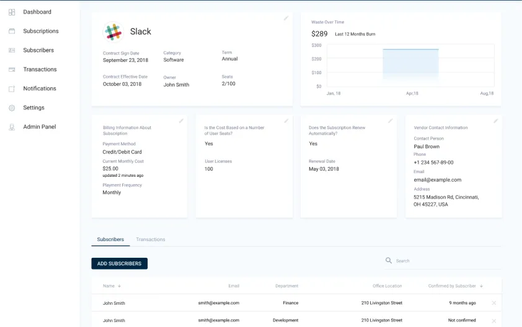
Task: Click the search magnifier icon
Action: [x=389, y=260]
